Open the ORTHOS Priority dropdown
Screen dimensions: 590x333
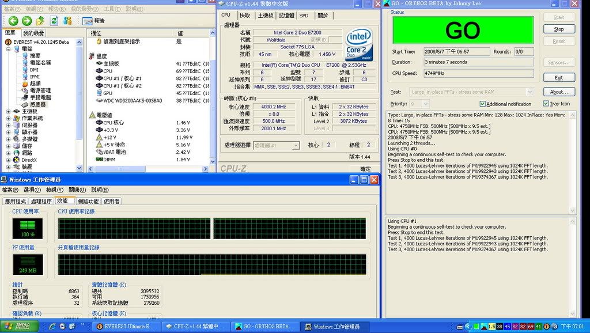point(426,104)
